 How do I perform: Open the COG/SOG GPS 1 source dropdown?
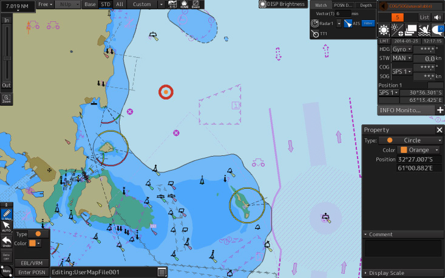pos(402,72)
